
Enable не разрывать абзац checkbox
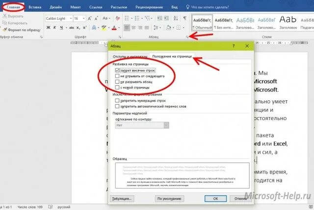[117, 82]
